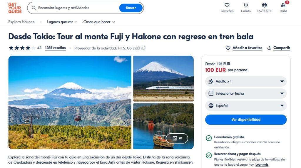The width and height of the screenshot is (301, 168).
Task: Expand the Español language dropdown
Action: 246,106
